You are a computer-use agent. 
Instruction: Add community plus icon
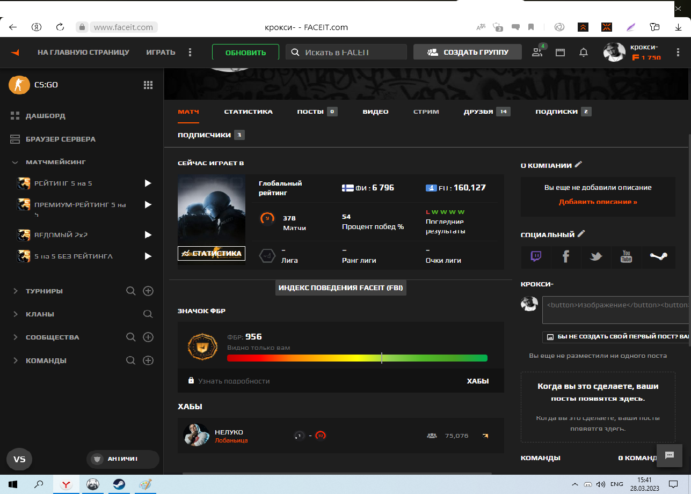[148, 337]
